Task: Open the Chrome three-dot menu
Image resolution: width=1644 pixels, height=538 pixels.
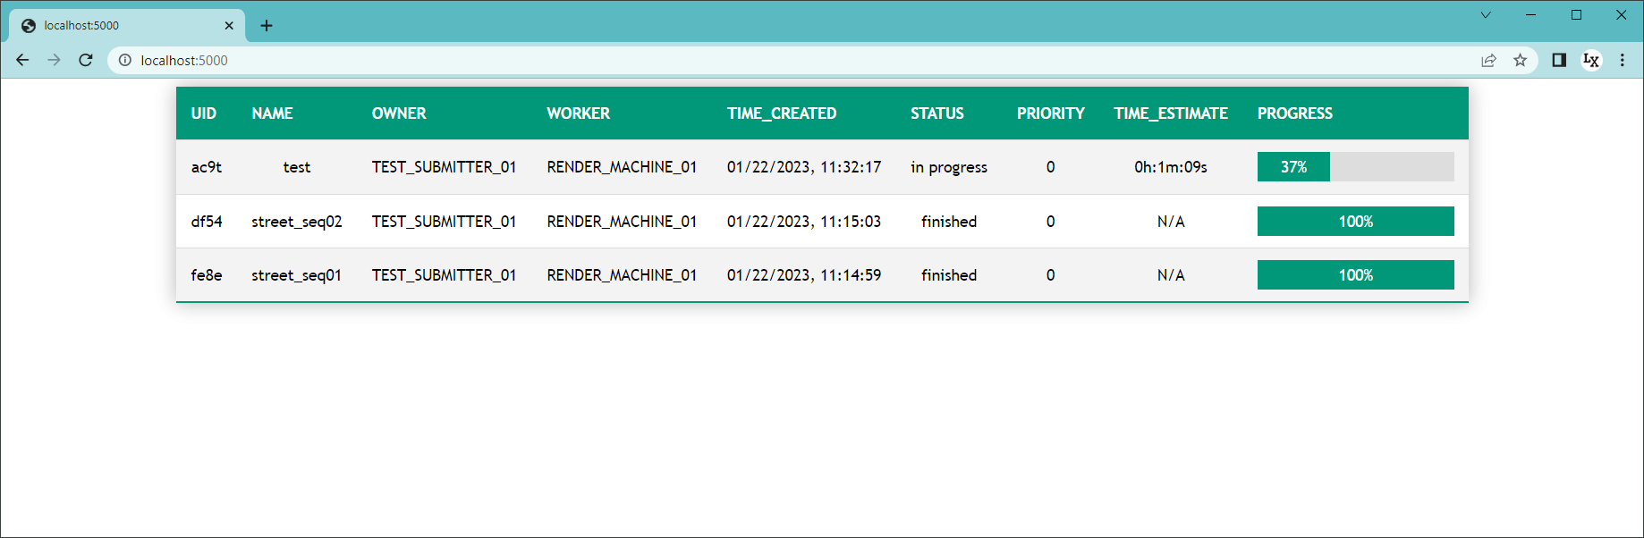Action: (1623, 60)
